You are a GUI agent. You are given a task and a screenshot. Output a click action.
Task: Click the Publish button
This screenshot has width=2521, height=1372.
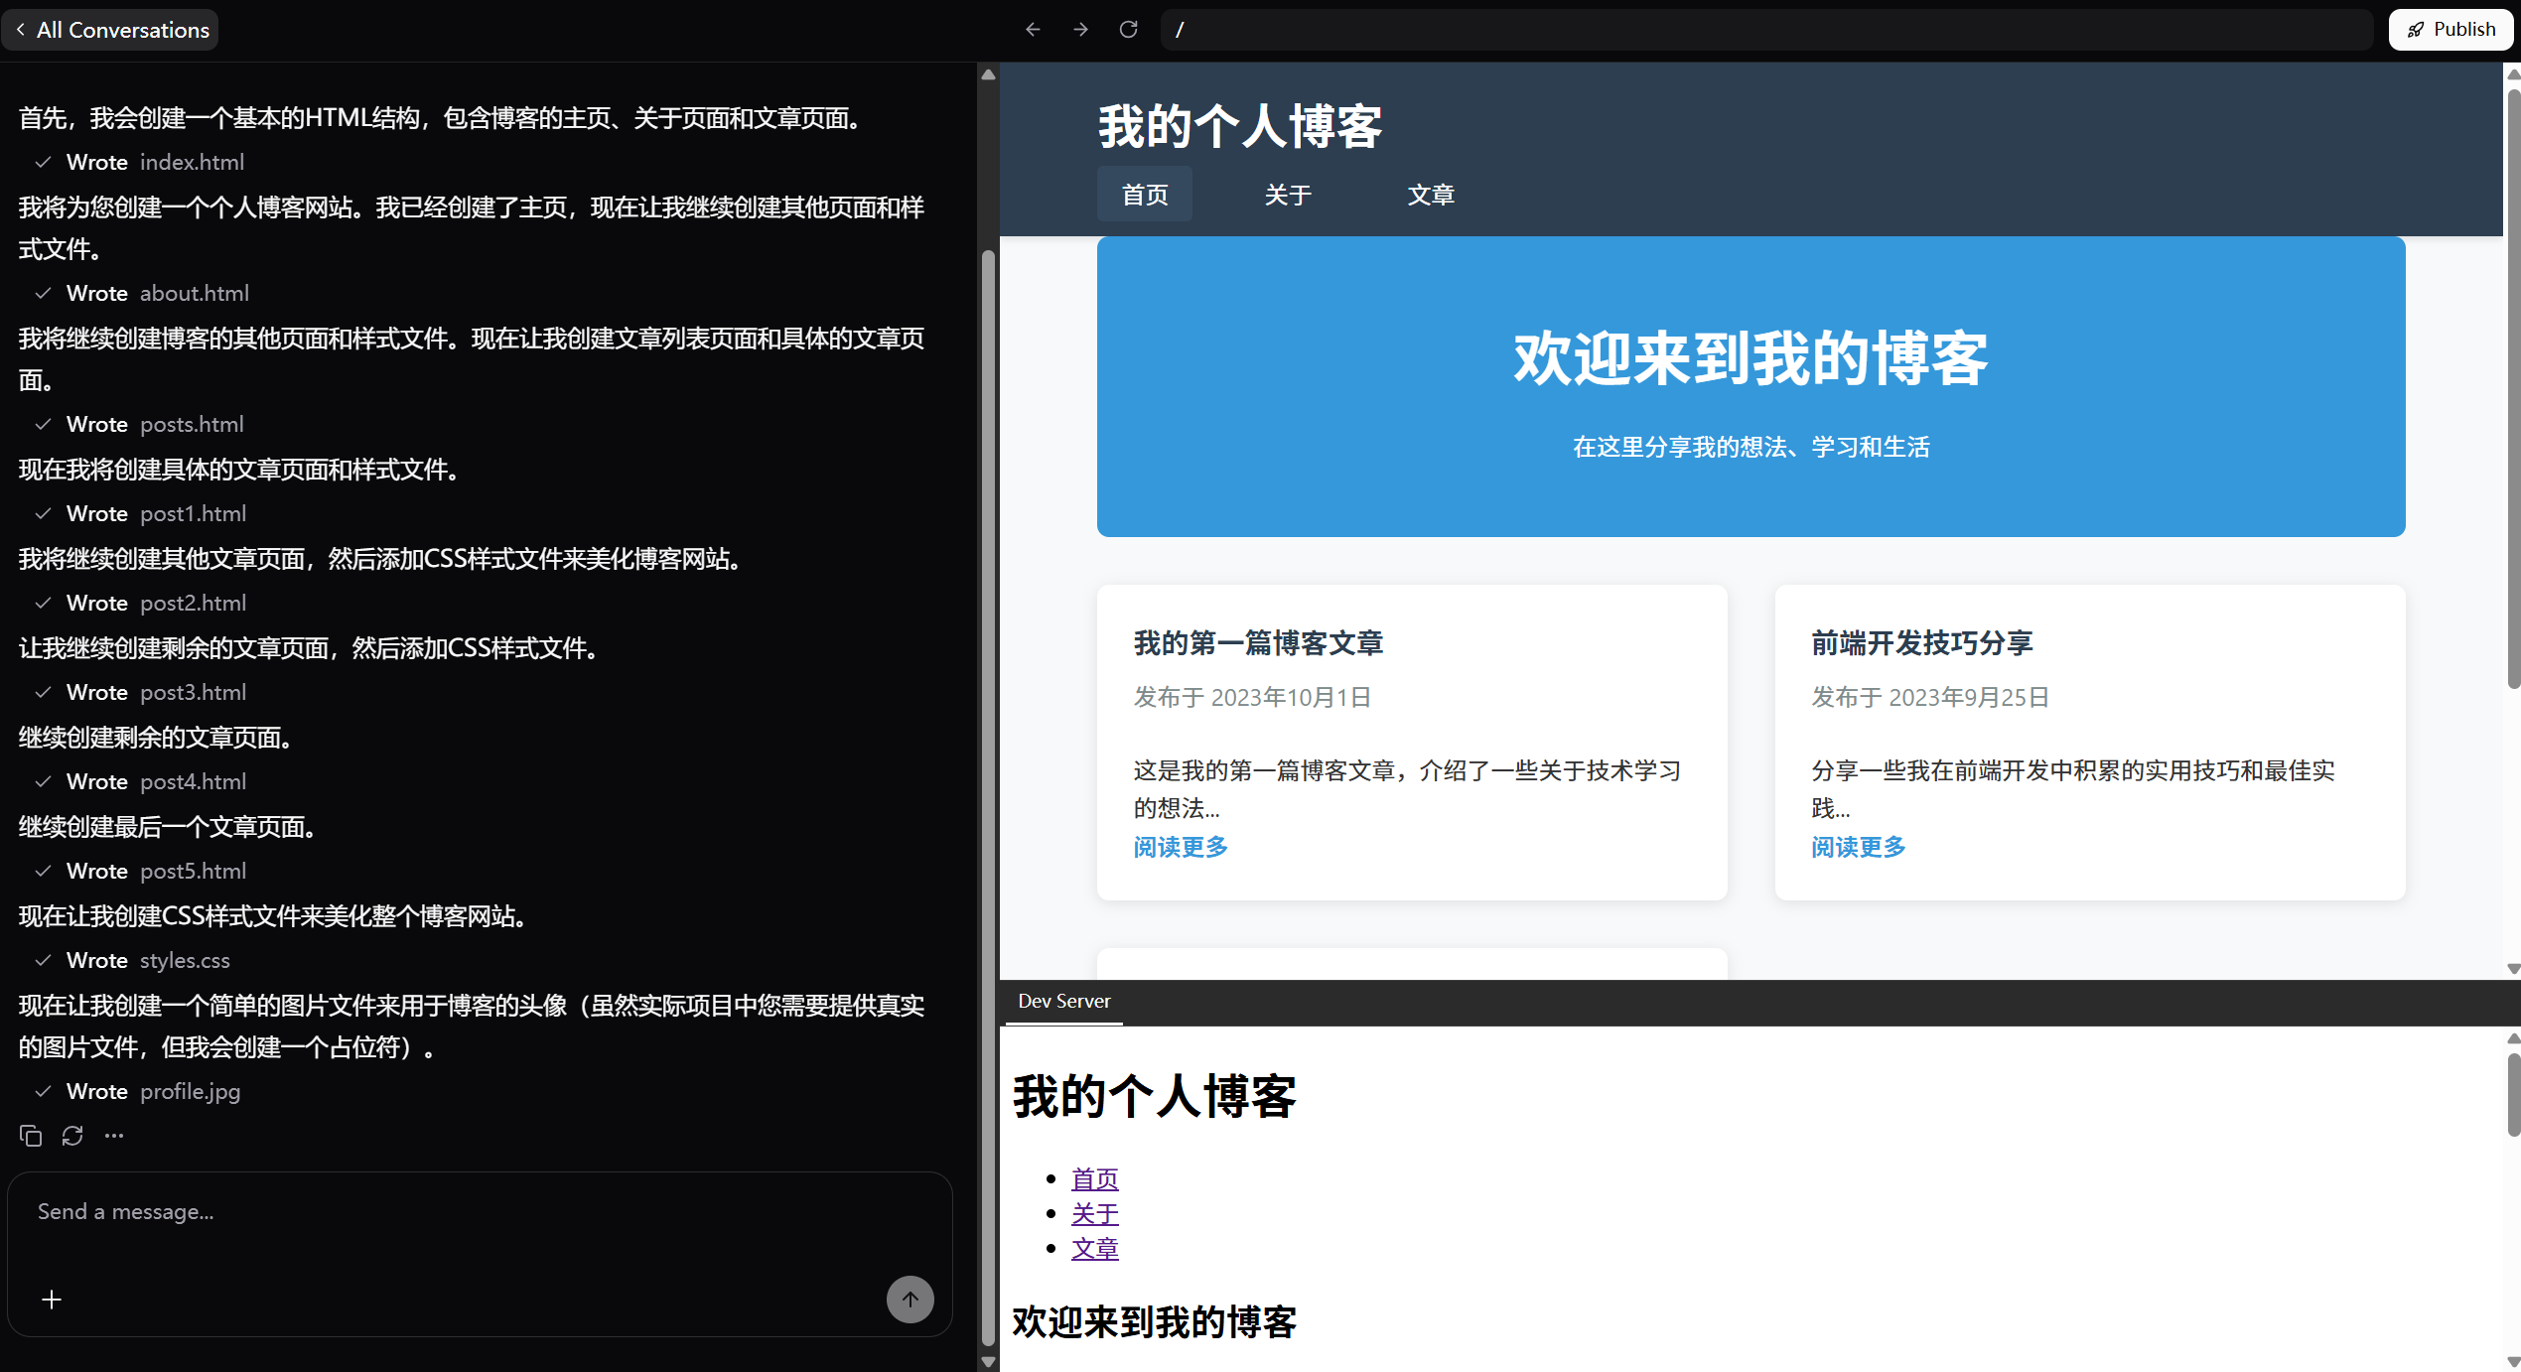click(x=2449, y=29)
